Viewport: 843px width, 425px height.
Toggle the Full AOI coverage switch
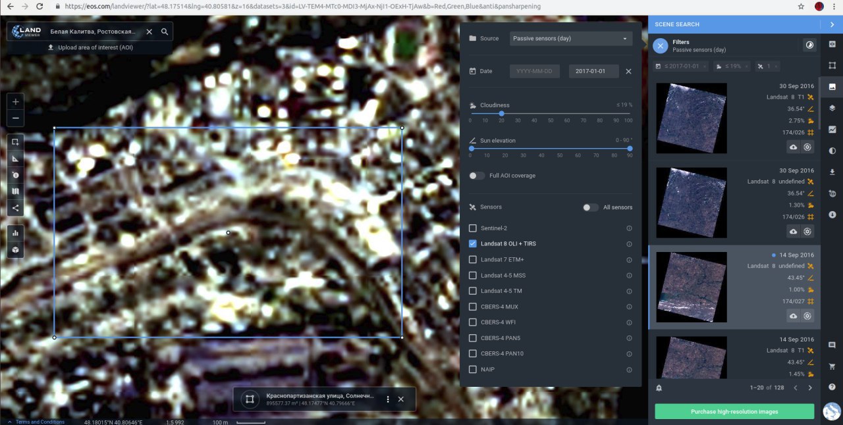[476, 176]
